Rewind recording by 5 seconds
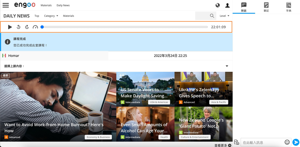300x147 pixels. tap(18, 27)
